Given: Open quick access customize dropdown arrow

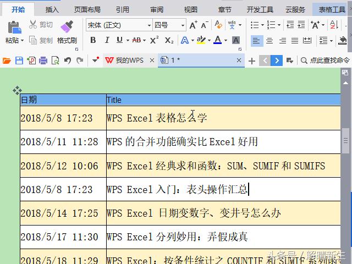Looking at the screenshot, I should click(x=96, y=60).
